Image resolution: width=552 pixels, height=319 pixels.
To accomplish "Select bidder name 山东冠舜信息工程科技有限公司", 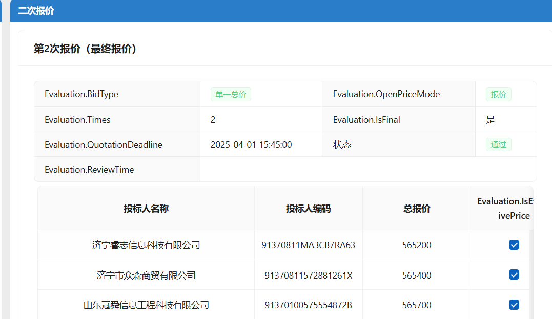I will click(x=146, y=305).
